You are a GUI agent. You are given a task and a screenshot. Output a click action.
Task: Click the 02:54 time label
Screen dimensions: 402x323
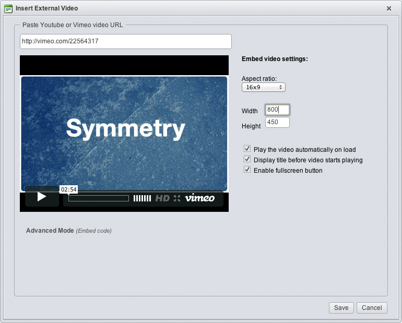(69, 189)
